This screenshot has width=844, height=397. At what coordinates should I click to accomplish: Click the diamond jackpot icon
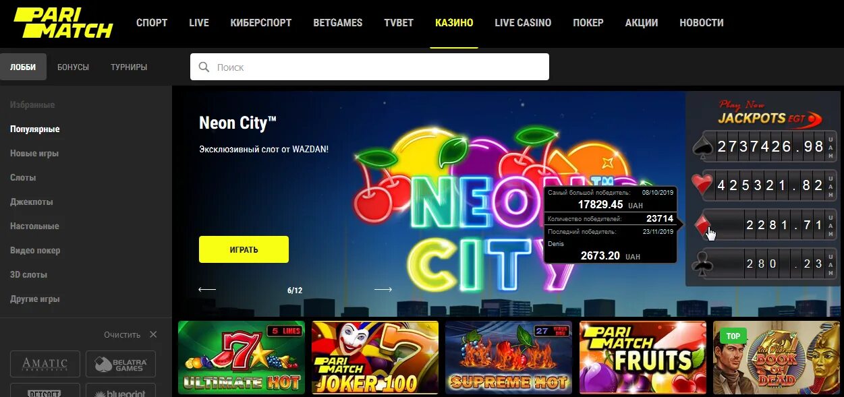pos(702,226)
